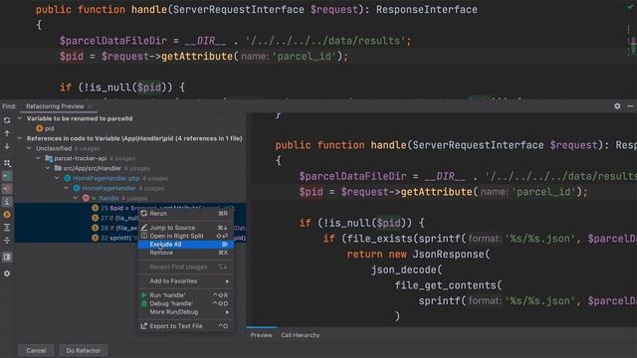Toggle the read access filter icon
Screen dimensions: 637x358
coord(7,176)
